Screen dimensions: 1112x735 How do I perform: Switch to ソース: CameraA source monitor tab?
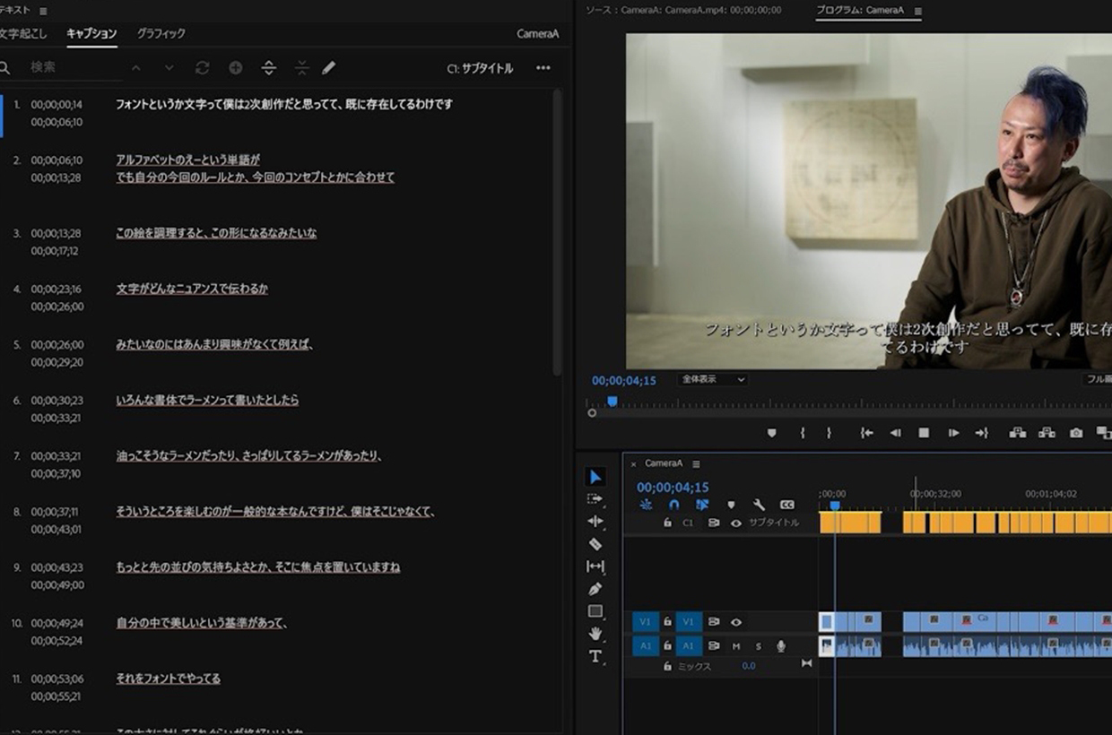tap(683, 10)
